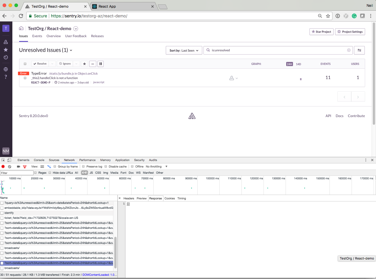Reload the page in browser toolbar
This screenshot has height=279, width=376.
[21, 16]
